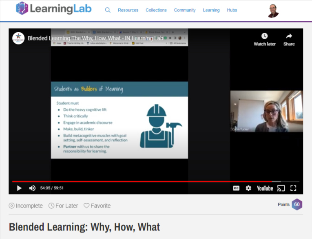Viewport: 312px width, 239px height.
Task: Click the presenter webcam feed
Action: coord(267,111)
